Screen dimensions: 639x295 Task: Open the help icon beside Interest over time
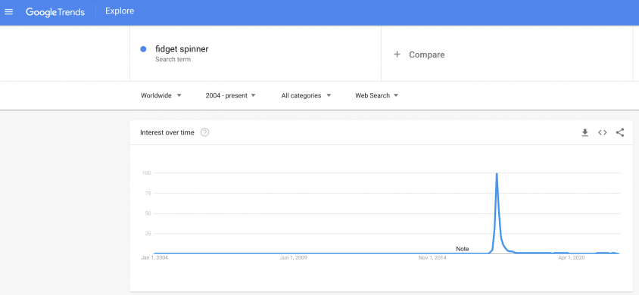pos(205,132)
